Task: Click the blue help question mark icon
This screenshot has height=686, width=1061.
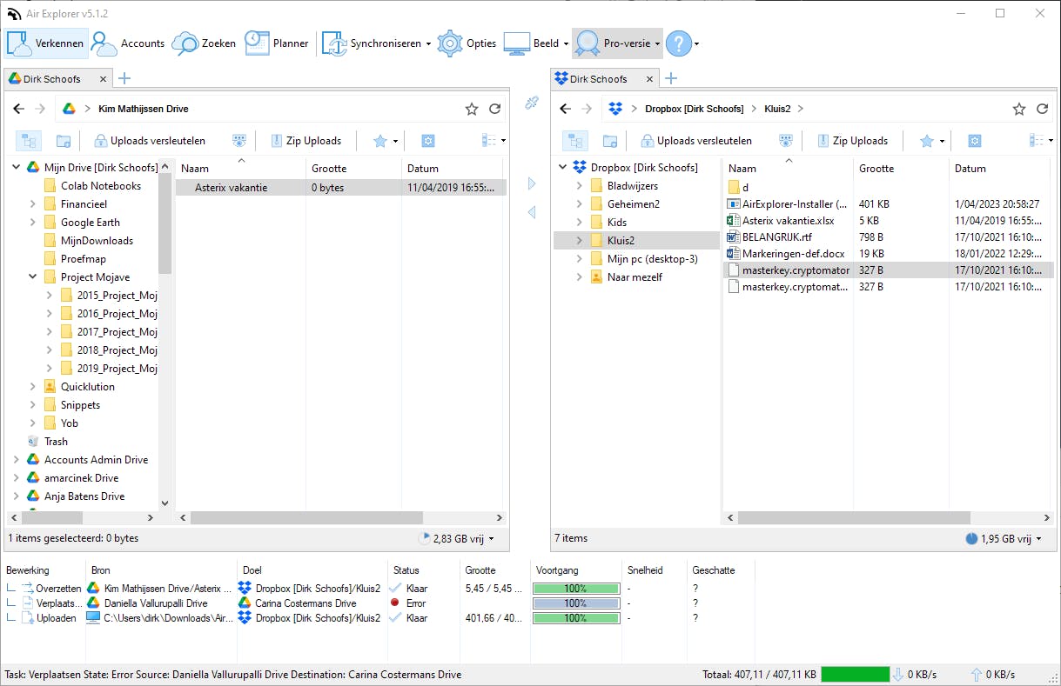Action: pos(679,43)
